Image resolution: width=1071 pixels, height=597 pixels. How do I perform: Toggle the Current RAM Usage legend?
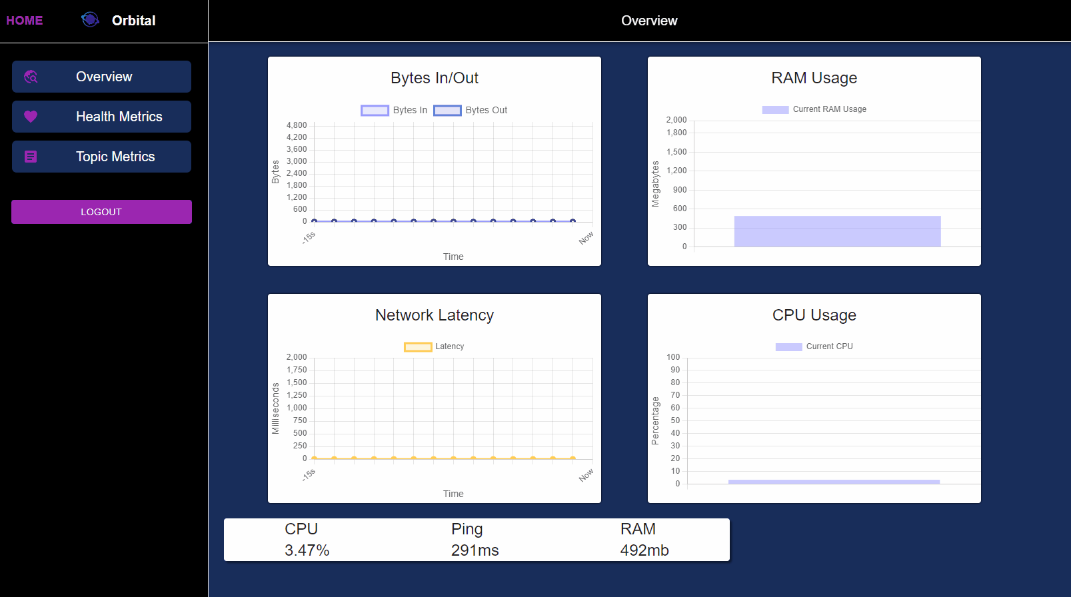(x=814, y=109)
